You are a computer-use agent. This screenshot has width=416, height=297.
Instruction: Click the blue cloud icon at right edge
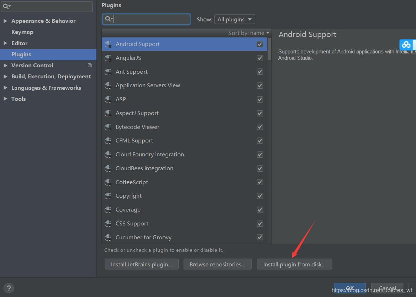(x=406, y=45)
